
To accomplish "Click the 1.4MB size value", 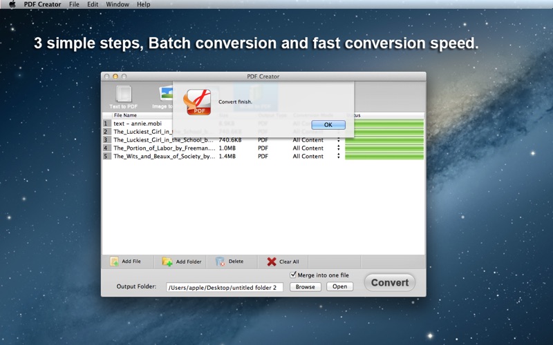I will point(227,156).
